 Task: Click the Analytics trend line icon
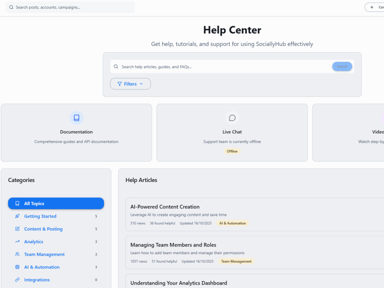17,242
